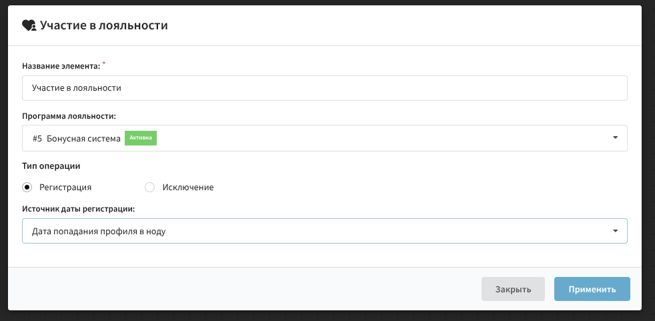Click the red required asterisk marker

[x=104, y=63]
